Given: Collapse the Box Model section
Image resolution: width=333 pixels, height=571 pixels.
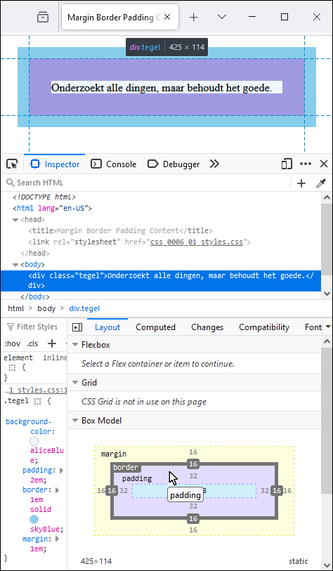Looking at the screenshot, I should [75, 421].
